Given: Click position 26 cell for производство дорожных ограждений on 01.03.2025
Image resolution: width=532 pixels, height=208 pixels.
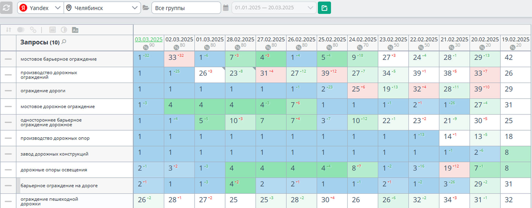Looking at the screenshot, I should coord(210,75).
